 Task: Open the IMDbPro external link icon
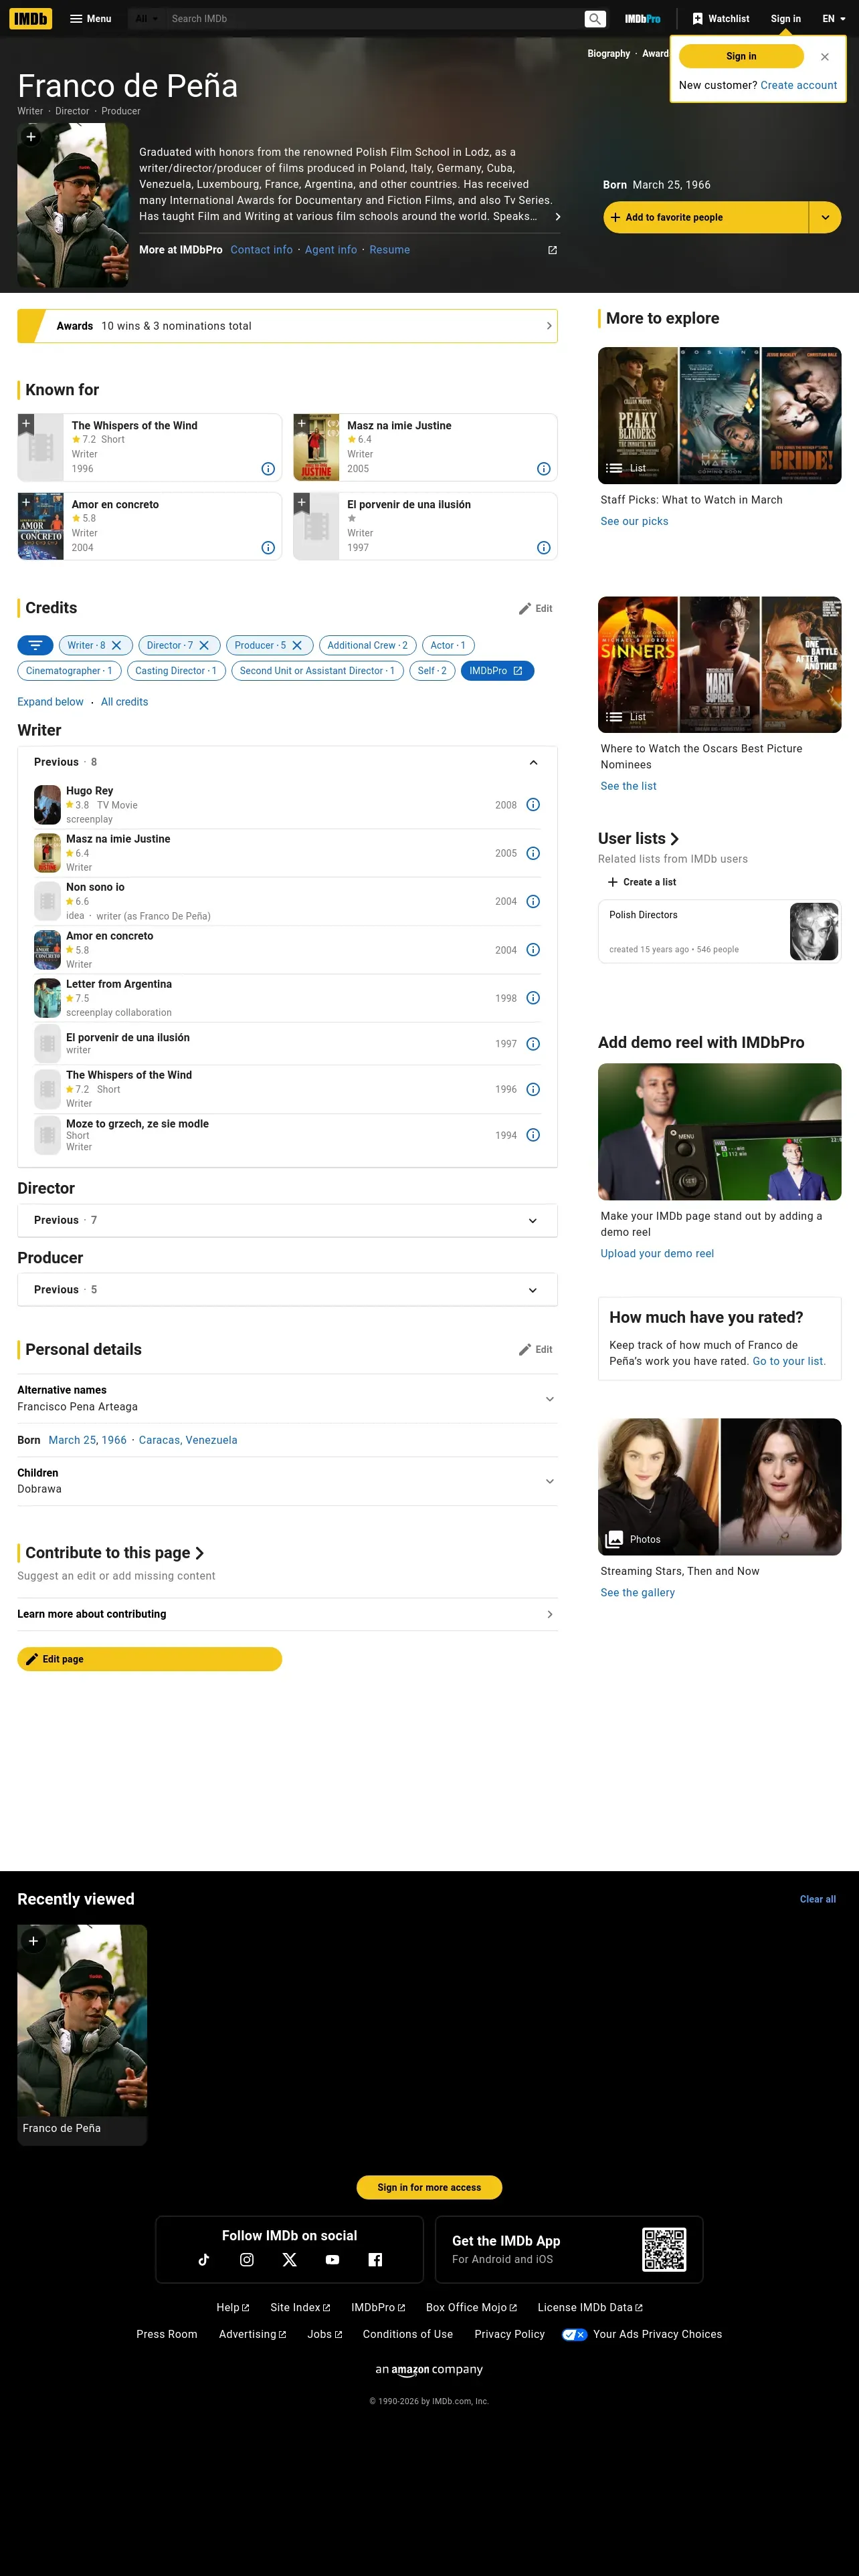click(552, 250)
